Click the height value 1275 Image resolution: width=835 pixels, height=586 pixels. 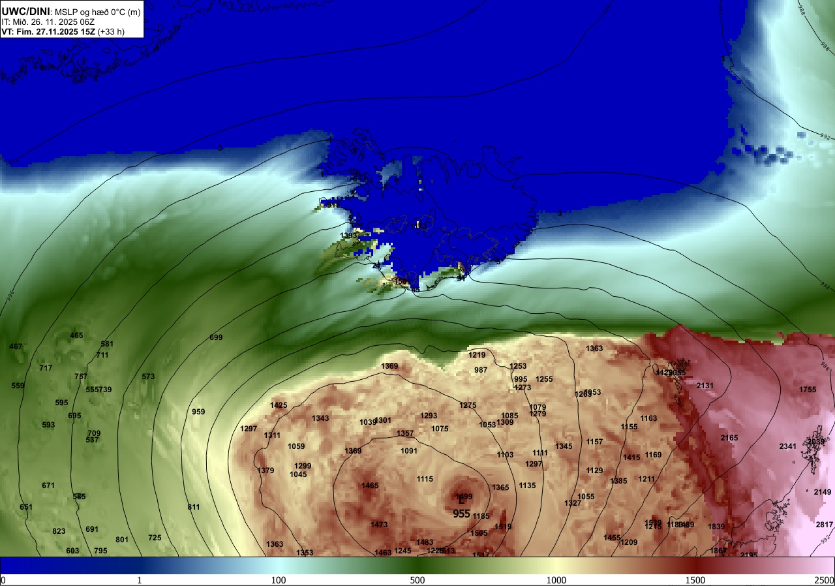tap(468, 405)
